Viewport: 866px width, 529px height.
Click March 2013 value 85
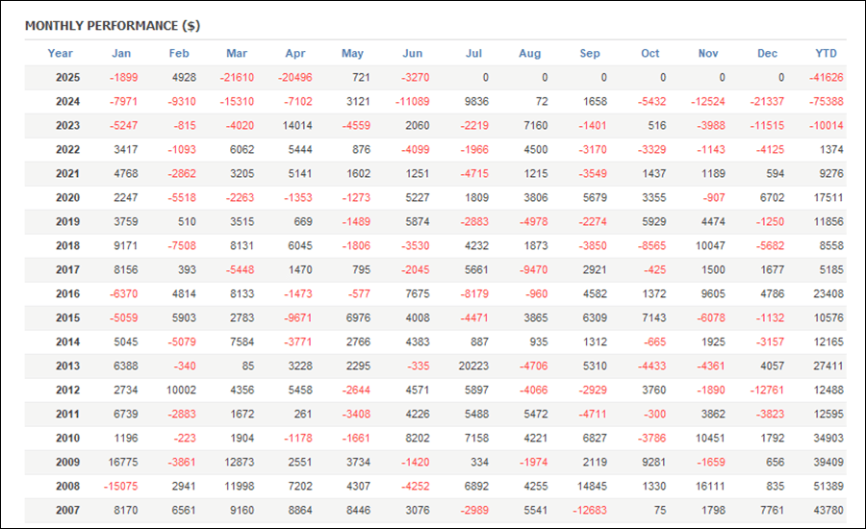point(248,365)
